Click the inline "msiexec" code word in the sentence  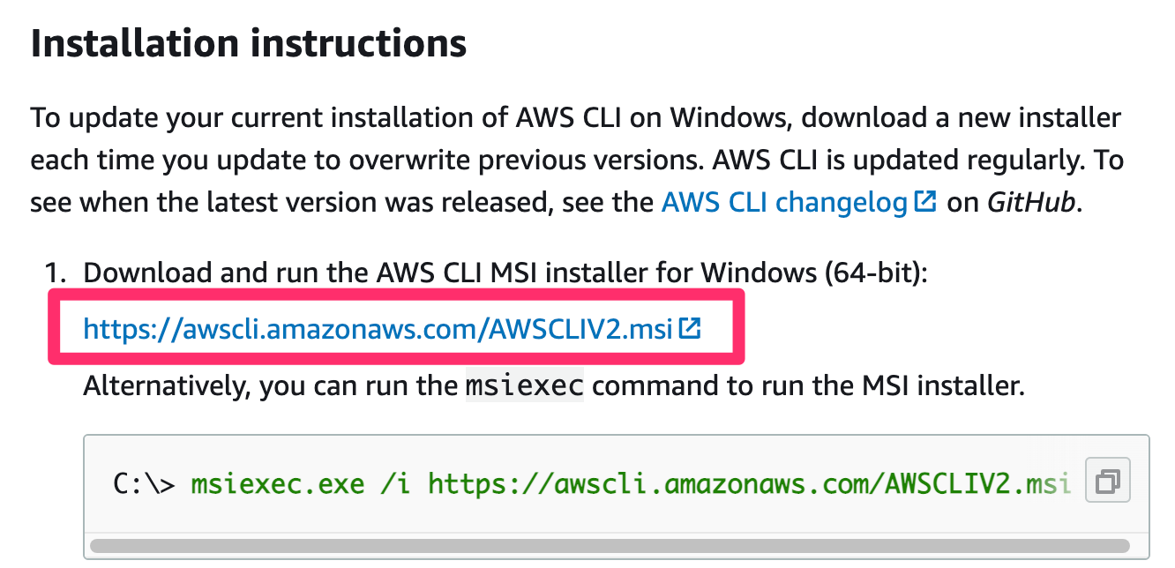pos(525,385)
